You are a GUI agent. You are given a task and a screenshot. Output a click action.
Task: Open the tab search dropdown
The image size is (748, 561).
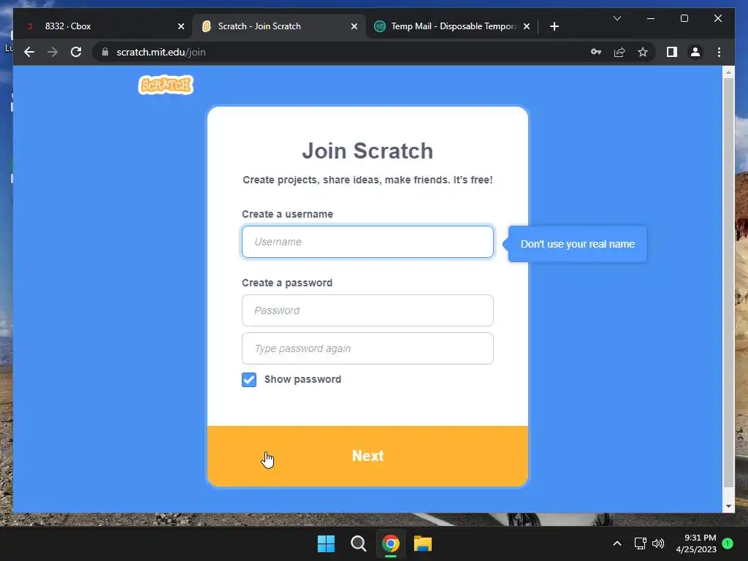pyautogui.click(x=617, y=18)
